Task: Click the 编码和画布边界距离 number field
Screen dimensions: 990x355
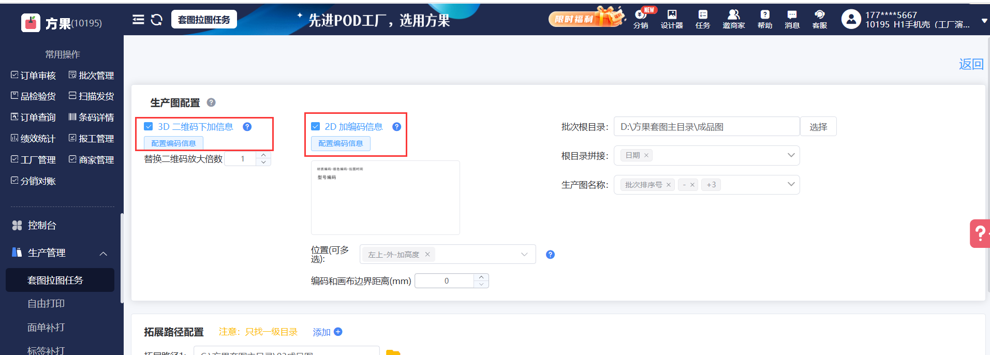Action: pos(446,281)
